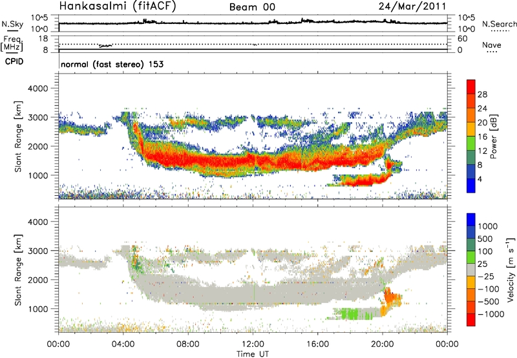
Task: Click the 20 label on Power colorbar
Action: pos(482,123)
